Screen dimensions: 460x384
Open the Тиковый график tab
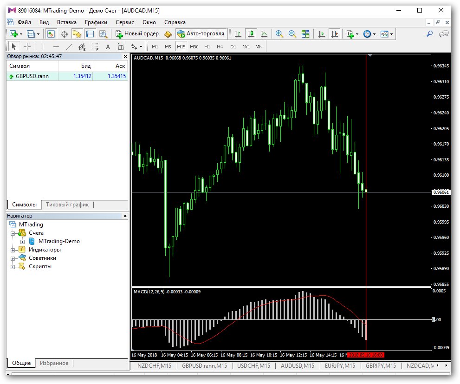(67, 205)
